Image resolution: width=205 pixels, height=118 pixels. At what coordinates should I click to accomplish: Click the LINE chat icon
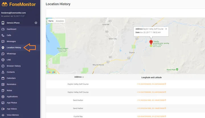tap(3, 60)
